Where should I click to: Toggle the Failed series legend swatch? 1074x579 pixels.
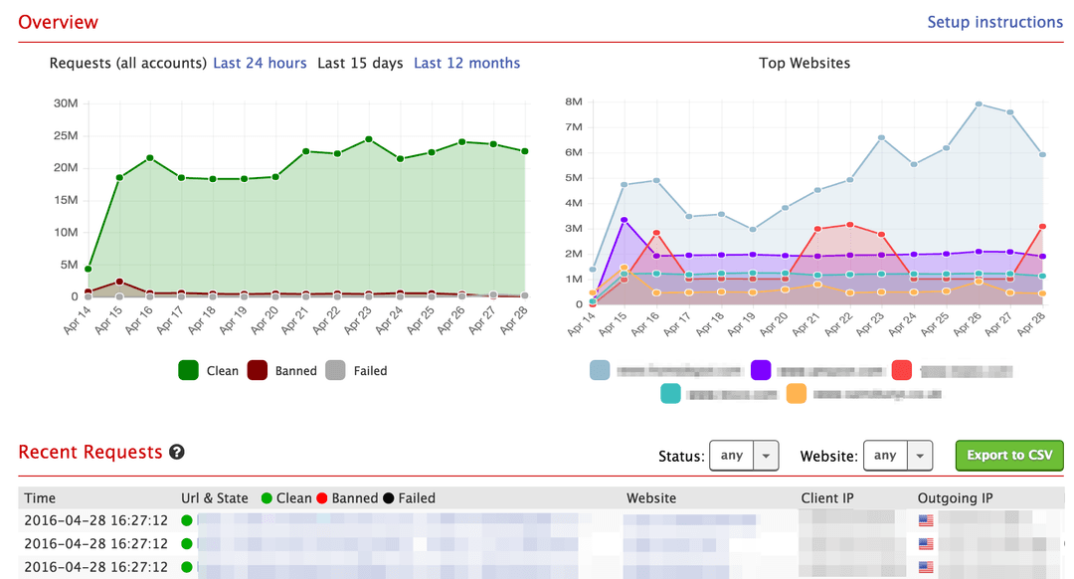[x=335, y=370]
